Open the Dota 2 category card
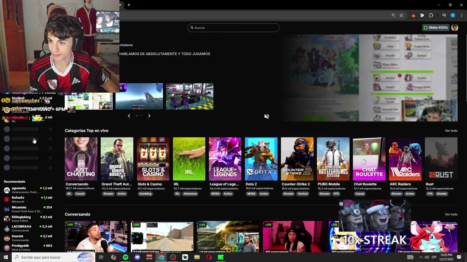Viewport: 467px width, 262px height. coord(261,159)
